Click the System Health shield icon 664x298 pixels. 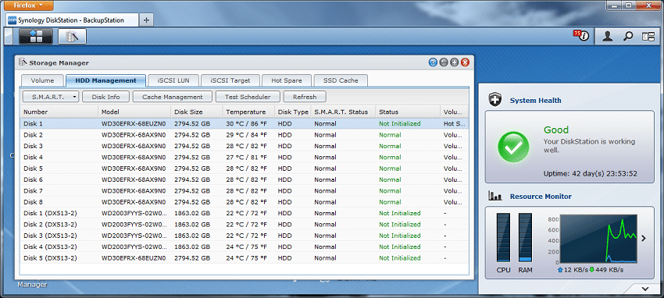click(494, 100)
